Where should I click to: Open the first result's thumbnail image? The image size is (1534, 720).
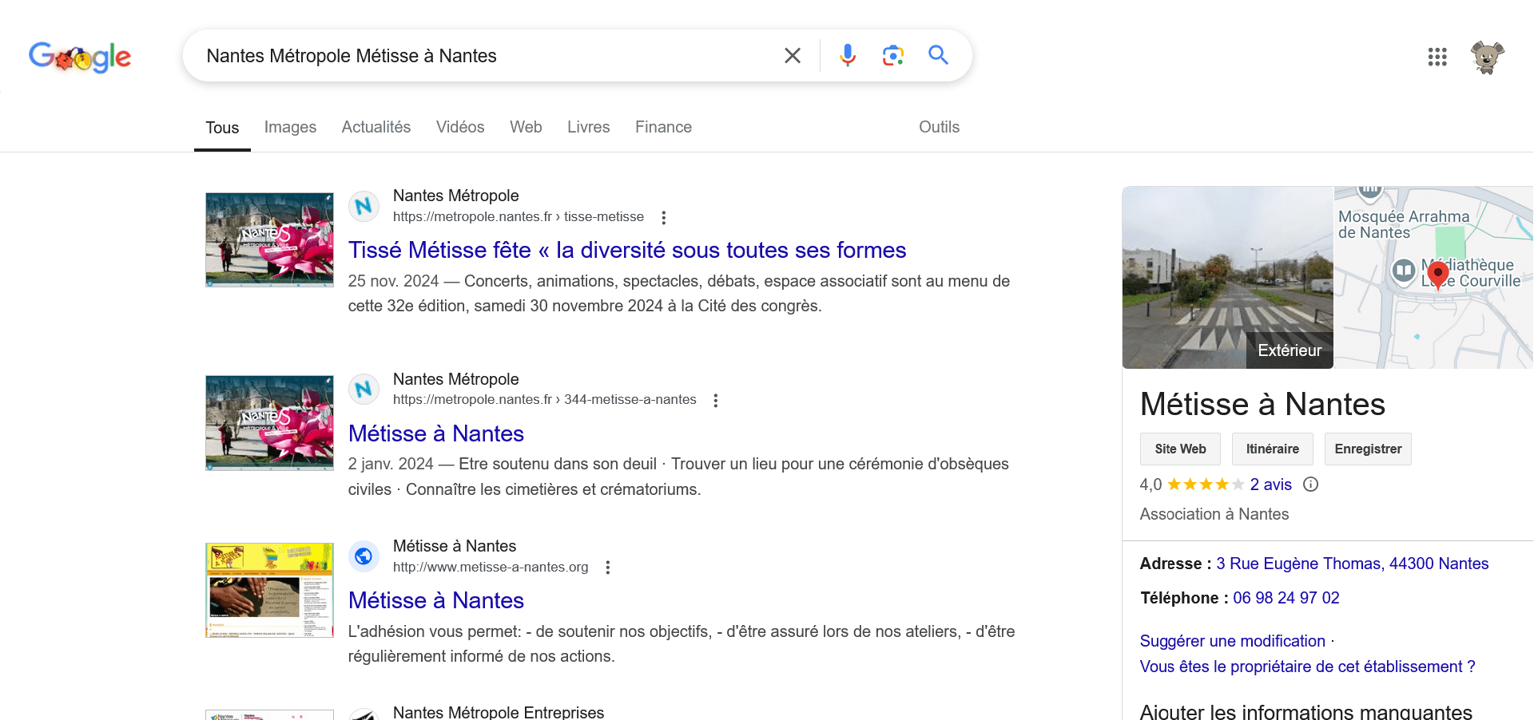click(x=269, y=239)
